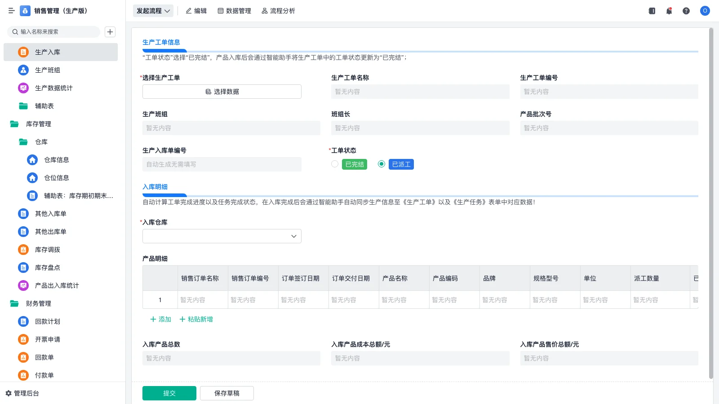Image resolution: width=719 pixels, height=404 pixels.
Task: Select the 已完结 work order status
Action: [334, 164]
